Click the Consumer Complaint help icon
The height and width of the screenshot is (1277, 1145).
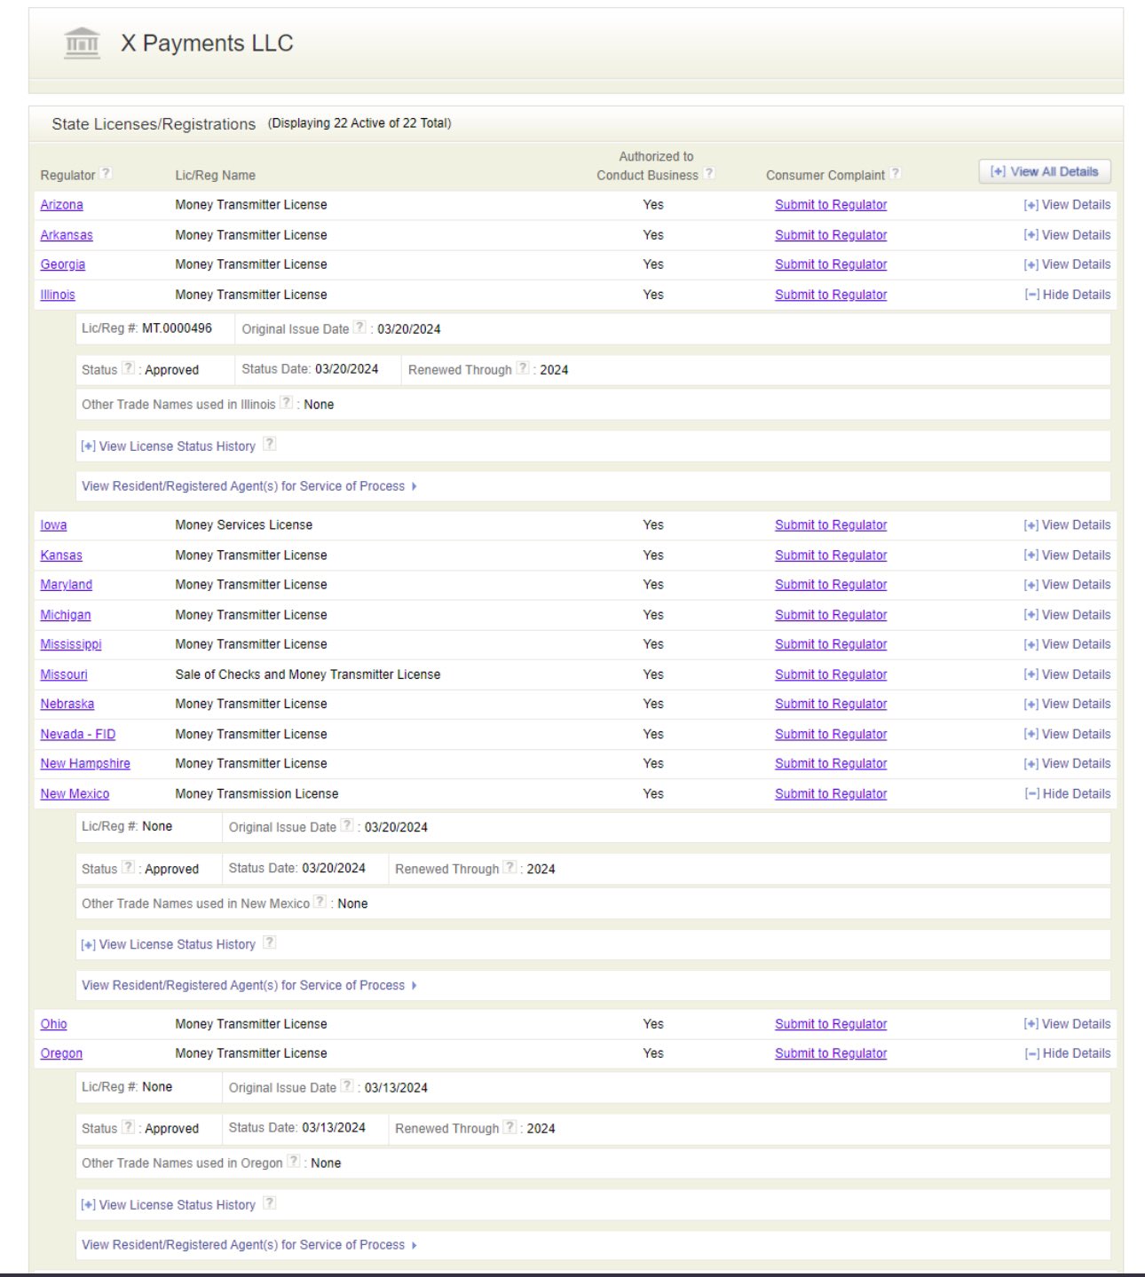click(896, 173)
